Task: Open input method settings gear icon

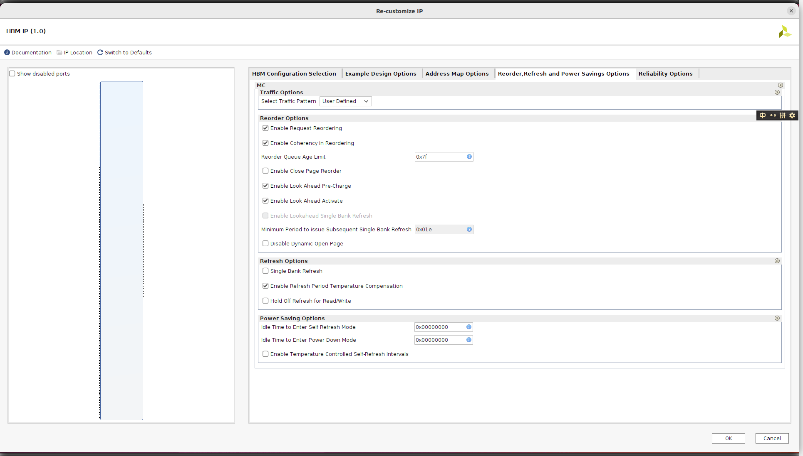Action: coord(792,115)
